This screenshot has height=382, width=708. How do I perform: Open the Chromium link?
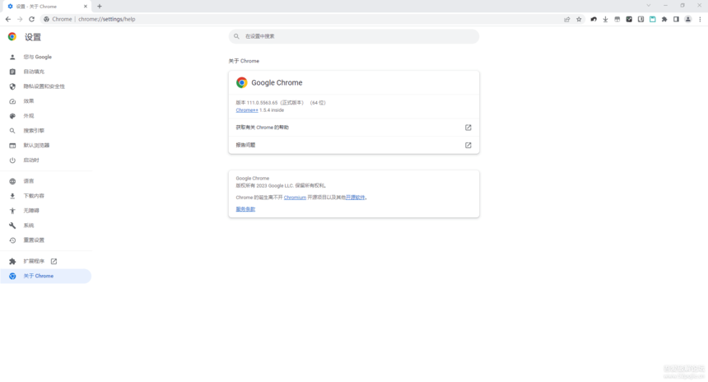(x=295, y=198)
